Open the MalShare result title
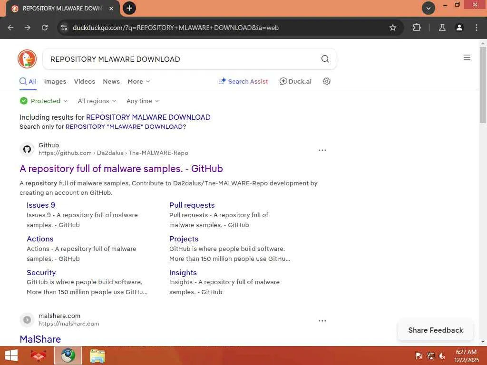The height and width of the screenshot is (365, 487). tap(40, 339)
